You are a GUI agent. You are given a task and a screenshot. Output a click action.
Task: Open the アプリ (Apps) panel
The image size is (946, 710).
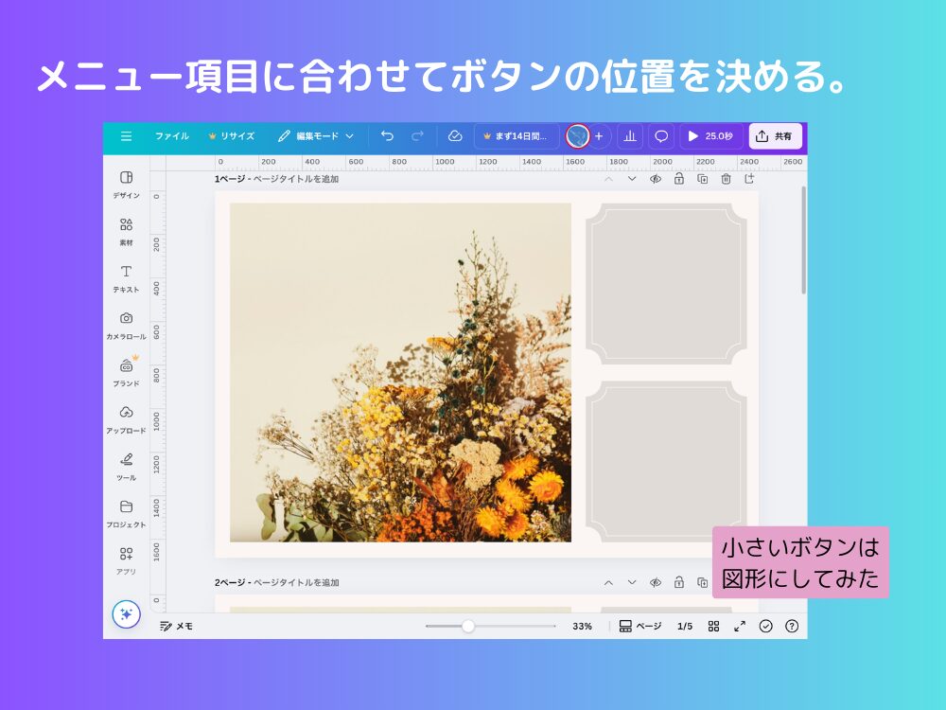click(127, 559)
